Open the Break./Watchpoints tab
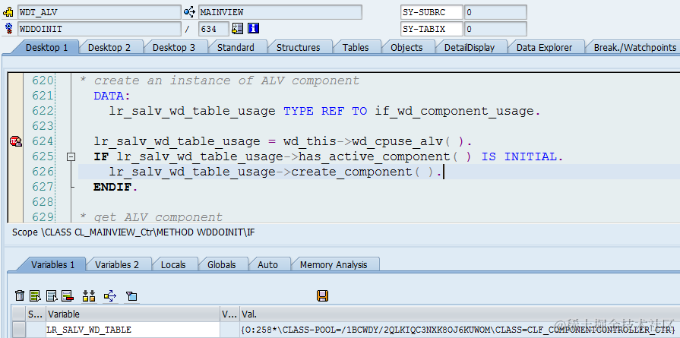Viewport: 680px width, 338px height. click(x=634, y=48)
